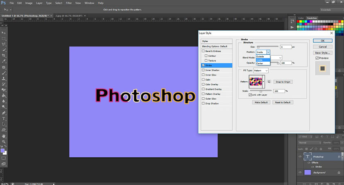The image size is (344, 185).
Task: Enable Color Overlay checkbox
Action: 203,84
